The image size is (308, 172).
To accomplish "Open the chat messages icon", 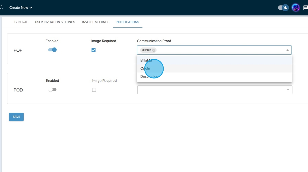I will tap(305, 8).
